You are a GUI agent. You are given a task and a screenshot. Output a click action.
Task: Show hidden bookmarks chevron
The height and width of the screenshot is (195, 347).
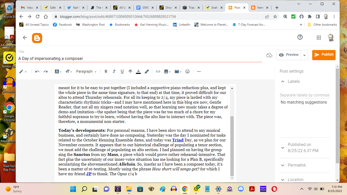(301, 25)
